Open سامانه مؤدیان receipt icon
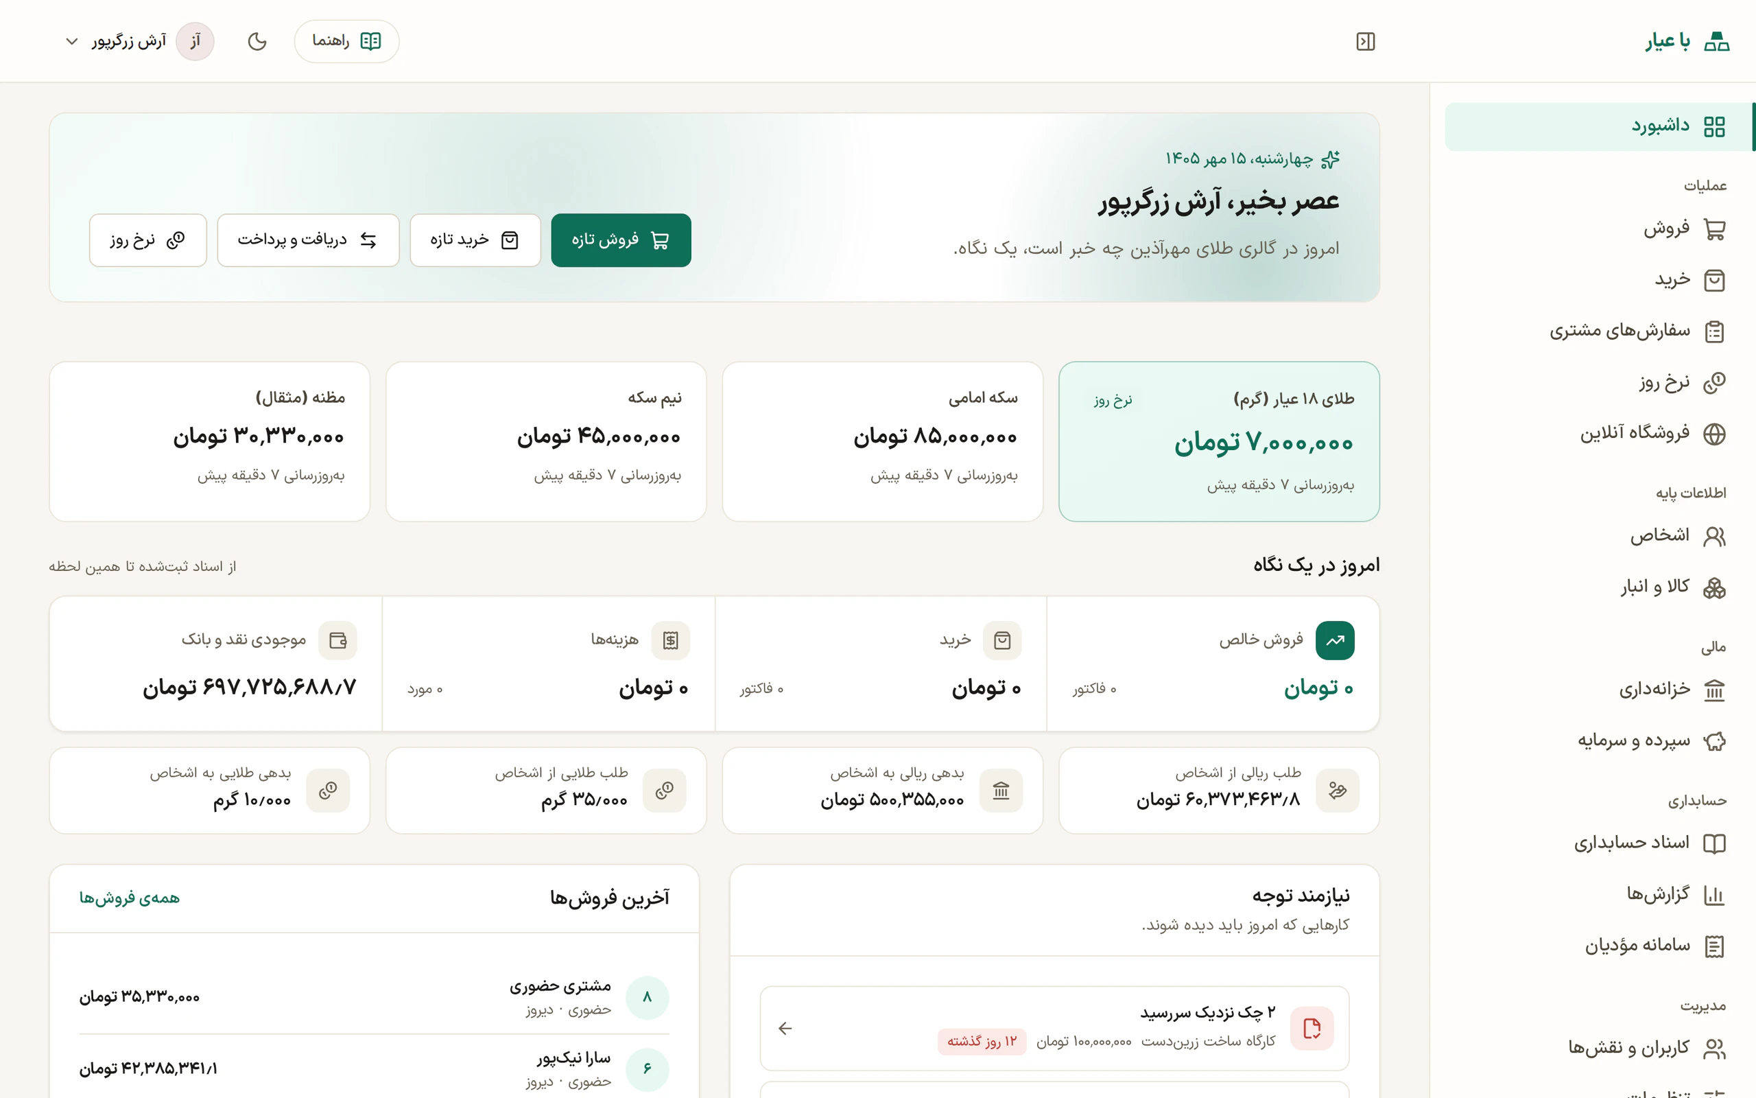The height and width of the screenshot is (1098, 1756). (x=1714, y=946)
